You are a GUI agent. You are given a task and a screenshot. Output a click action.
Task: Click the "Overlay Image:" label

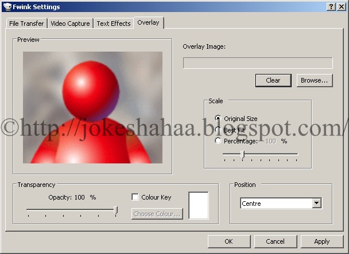click(204, 46)
